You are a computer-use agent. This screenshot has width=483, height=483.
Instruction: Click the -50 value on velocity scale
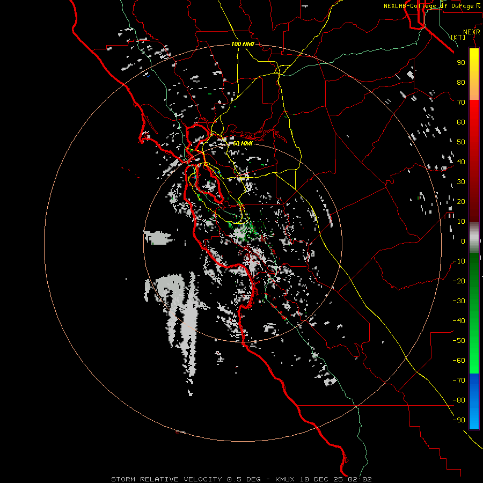[x=459, y=341]
